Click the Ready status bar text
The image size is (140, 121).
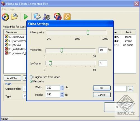tap(5, 119)
